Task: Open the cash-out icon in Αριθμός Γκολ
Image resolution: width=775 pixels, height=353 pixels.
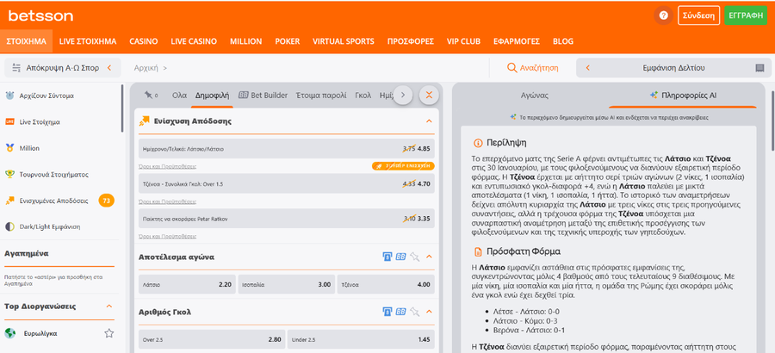Action: point(387,312)
